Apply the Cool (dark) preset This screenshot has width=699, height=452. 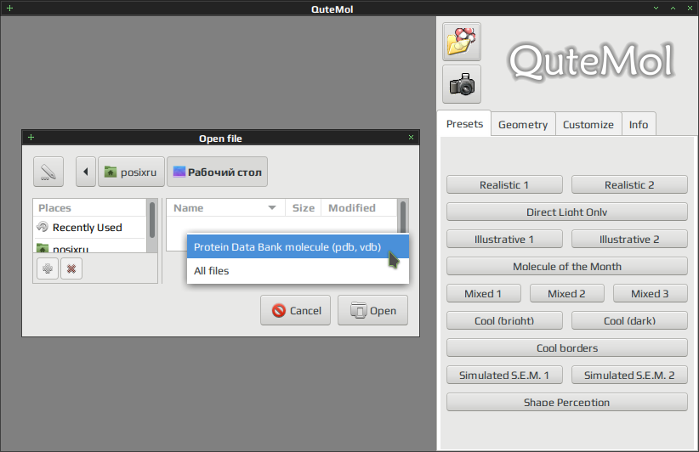tap(629, 320)
